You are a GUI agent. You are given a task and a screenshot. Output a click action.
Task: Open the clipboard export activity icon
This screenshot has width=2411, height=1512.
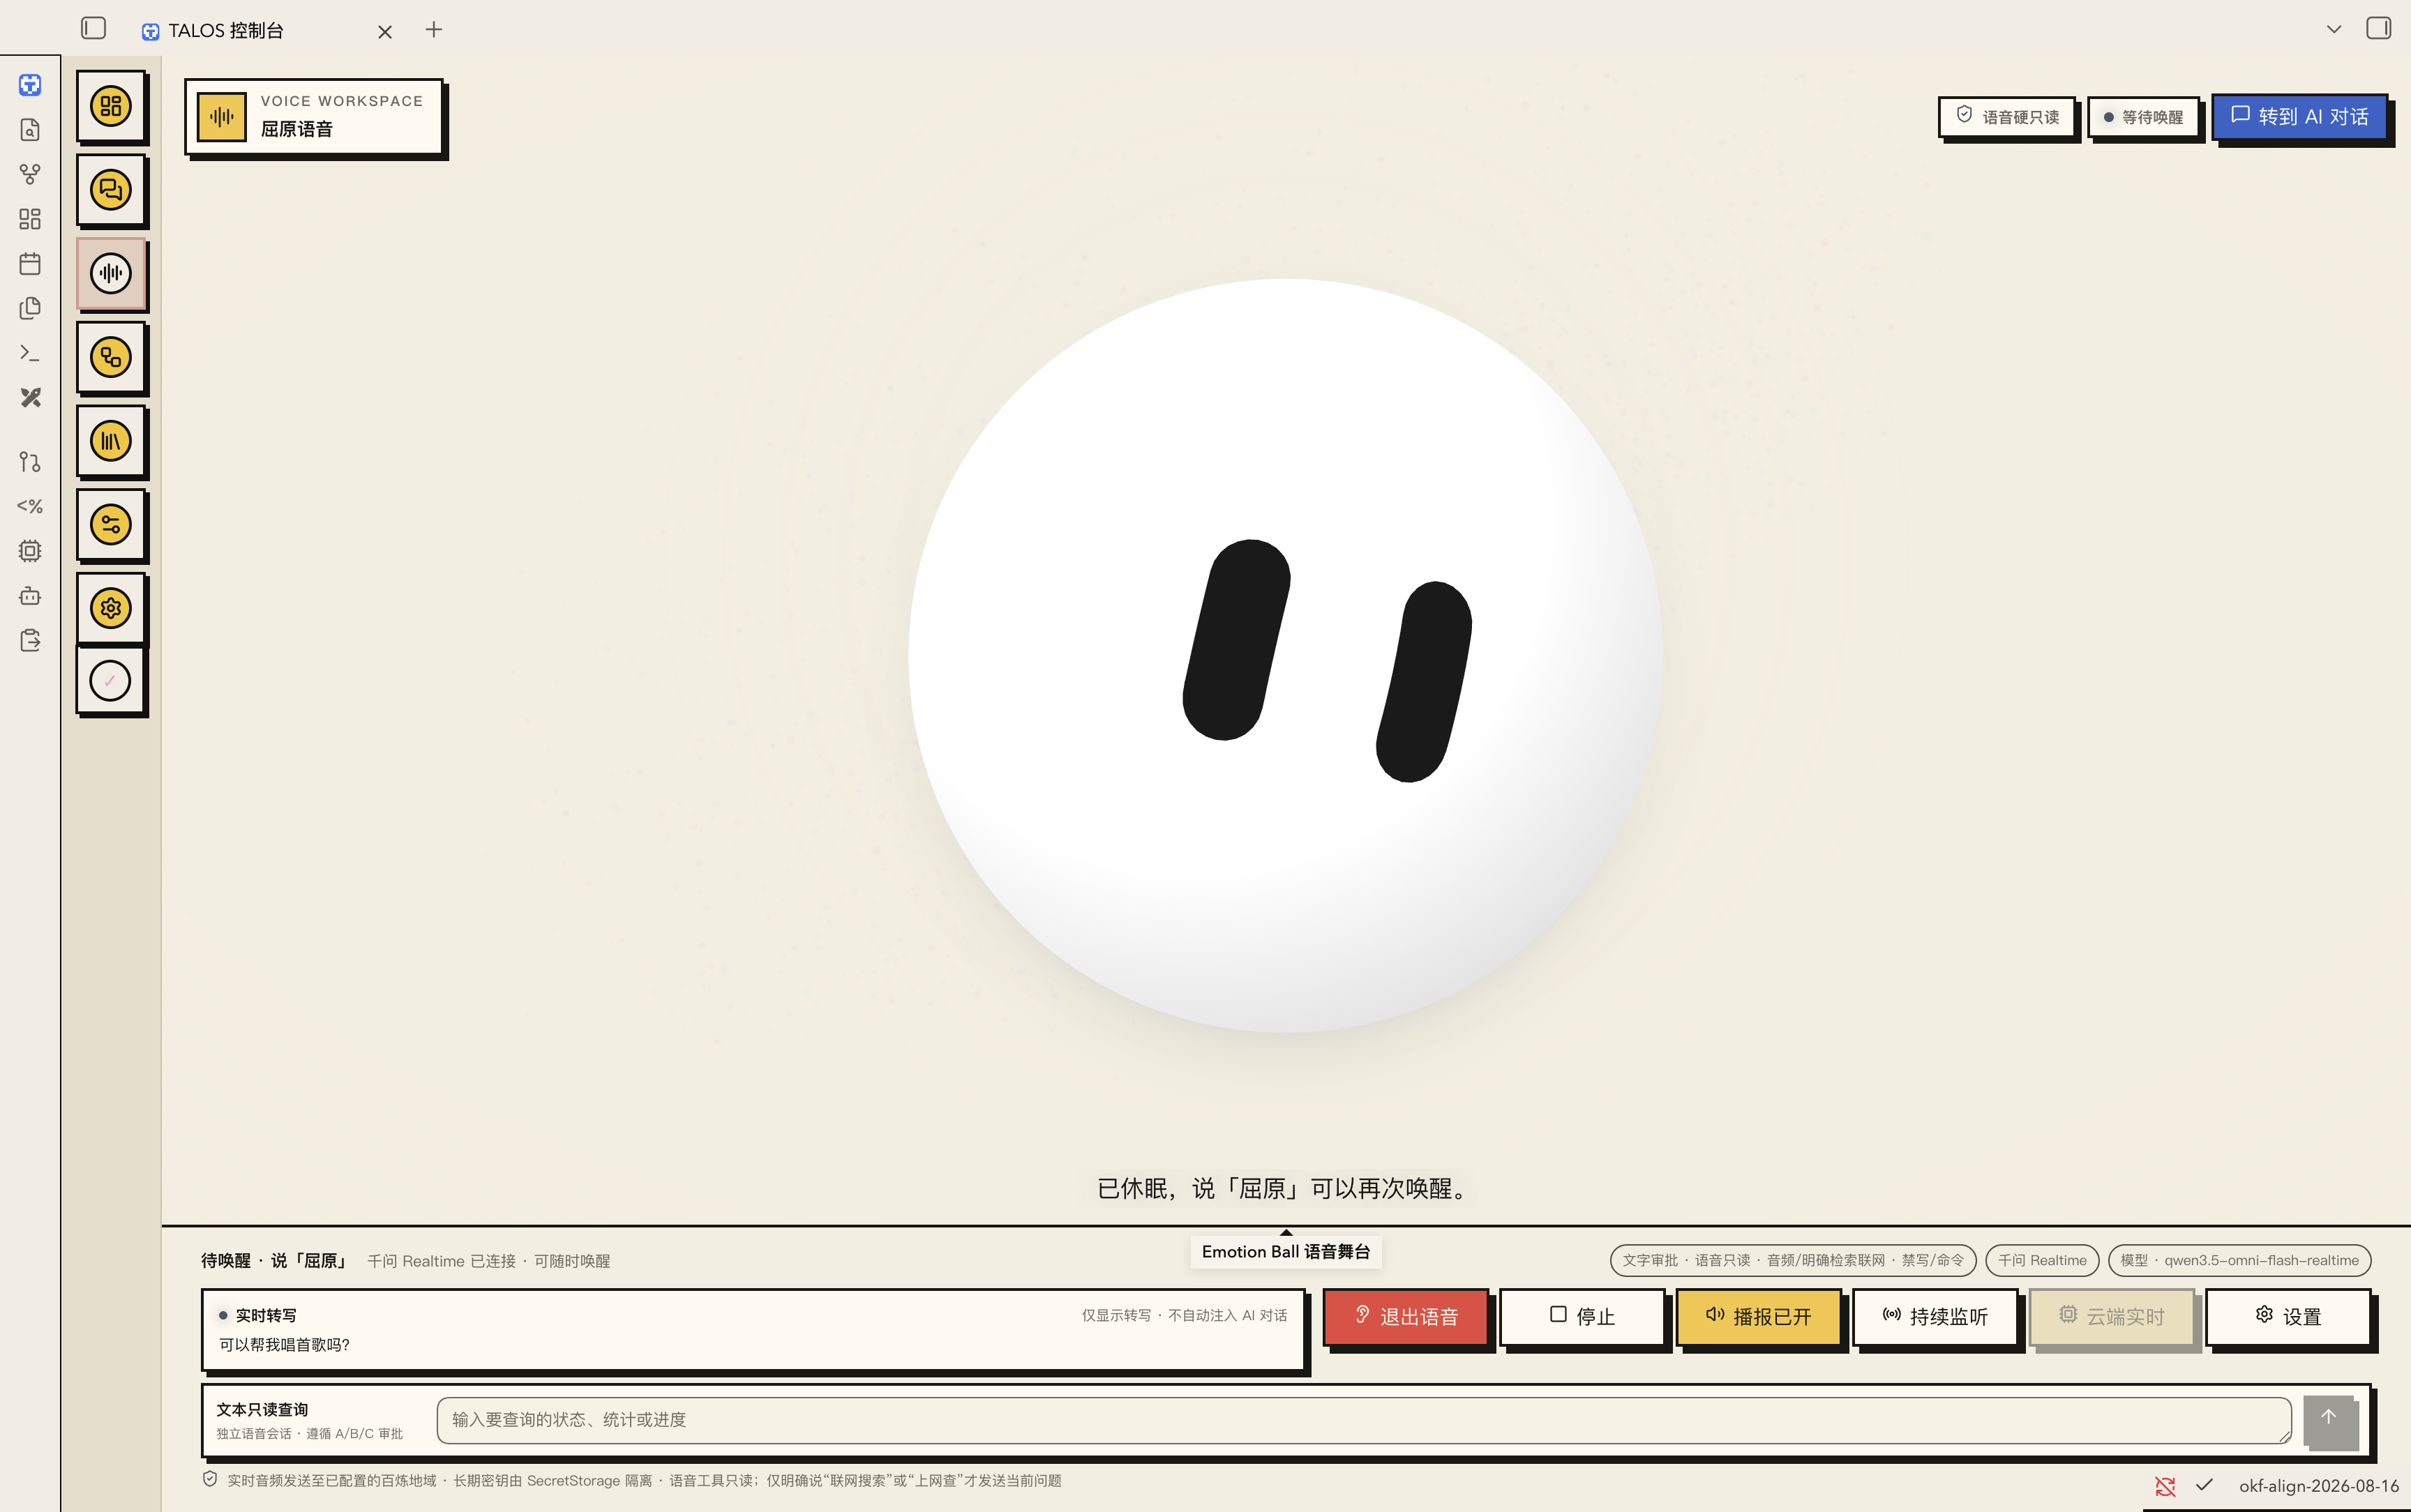click(30, 640)
